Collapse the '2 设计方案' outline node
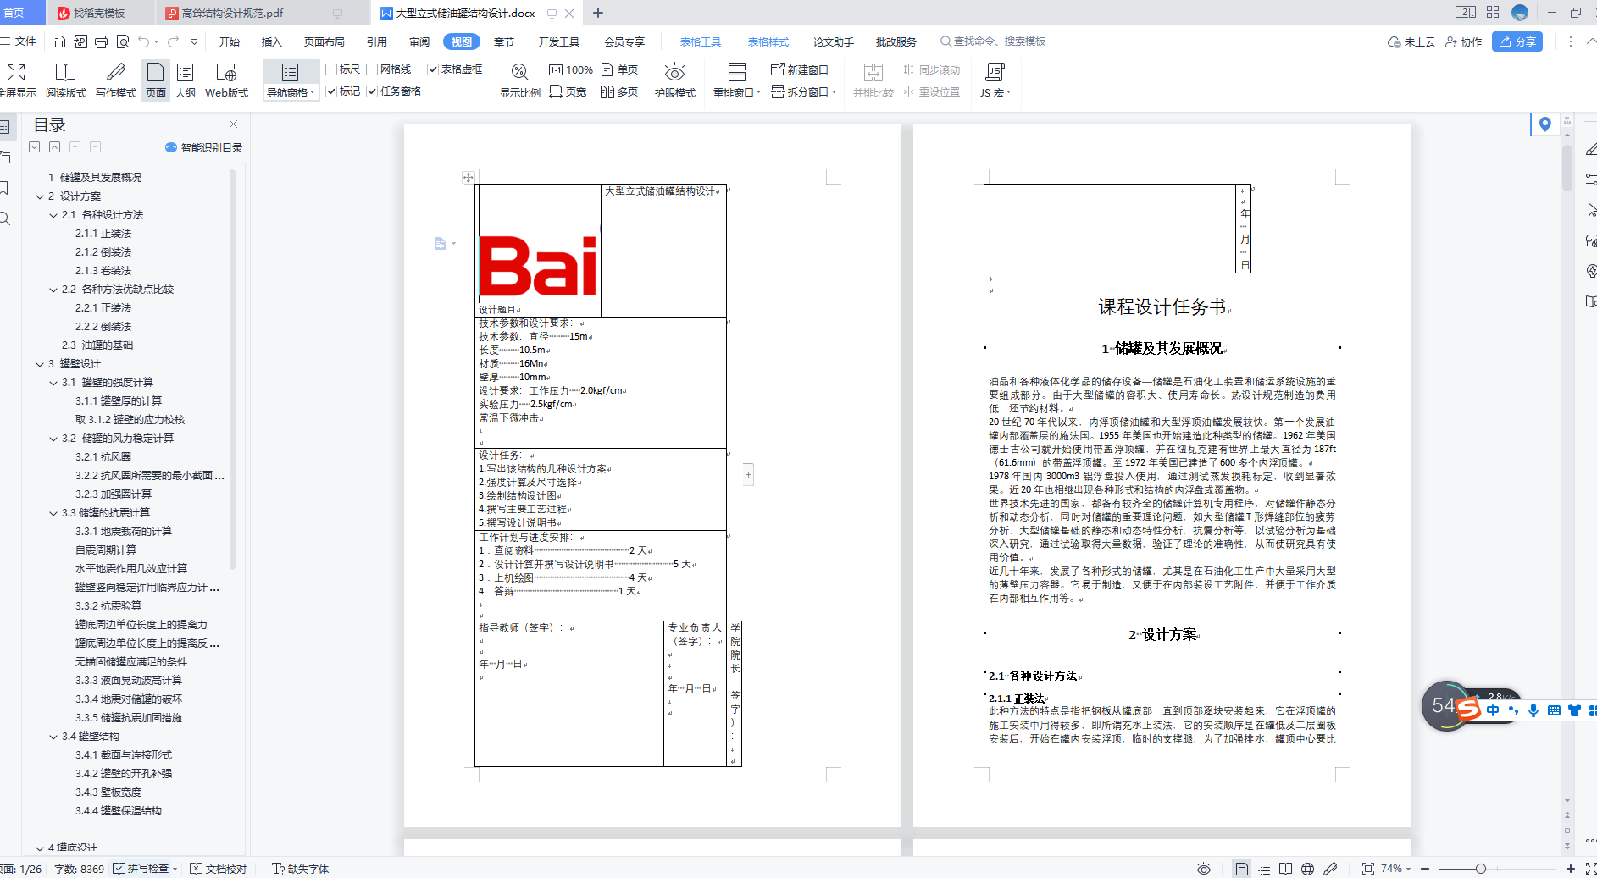 coord(40,196)
